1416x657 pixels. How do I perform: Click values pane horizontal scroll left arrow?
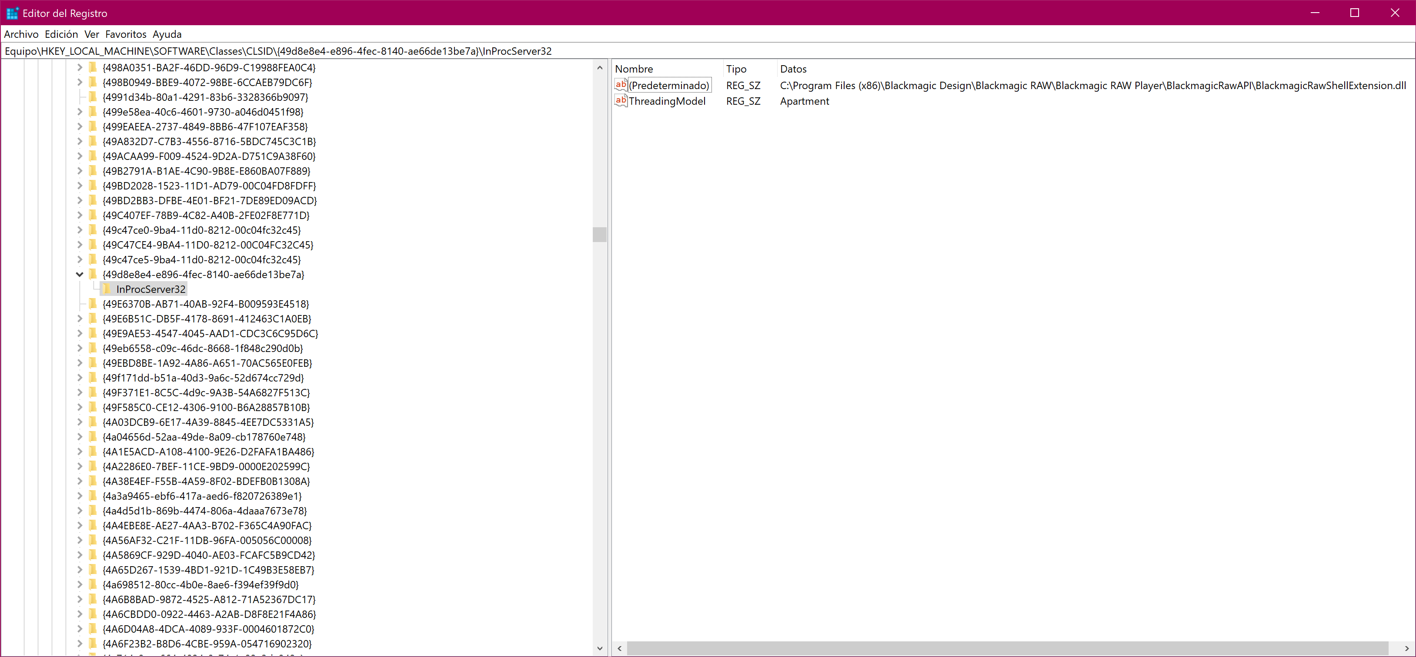point(619,648)
